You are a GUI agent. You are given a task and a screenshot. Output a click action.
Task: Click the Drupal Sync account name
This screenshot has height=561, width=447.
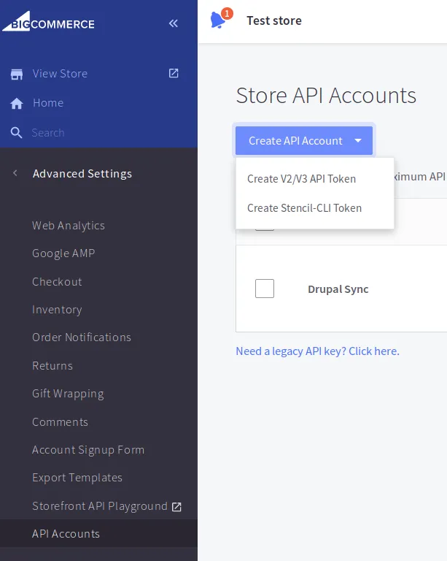tap(338, 289)
